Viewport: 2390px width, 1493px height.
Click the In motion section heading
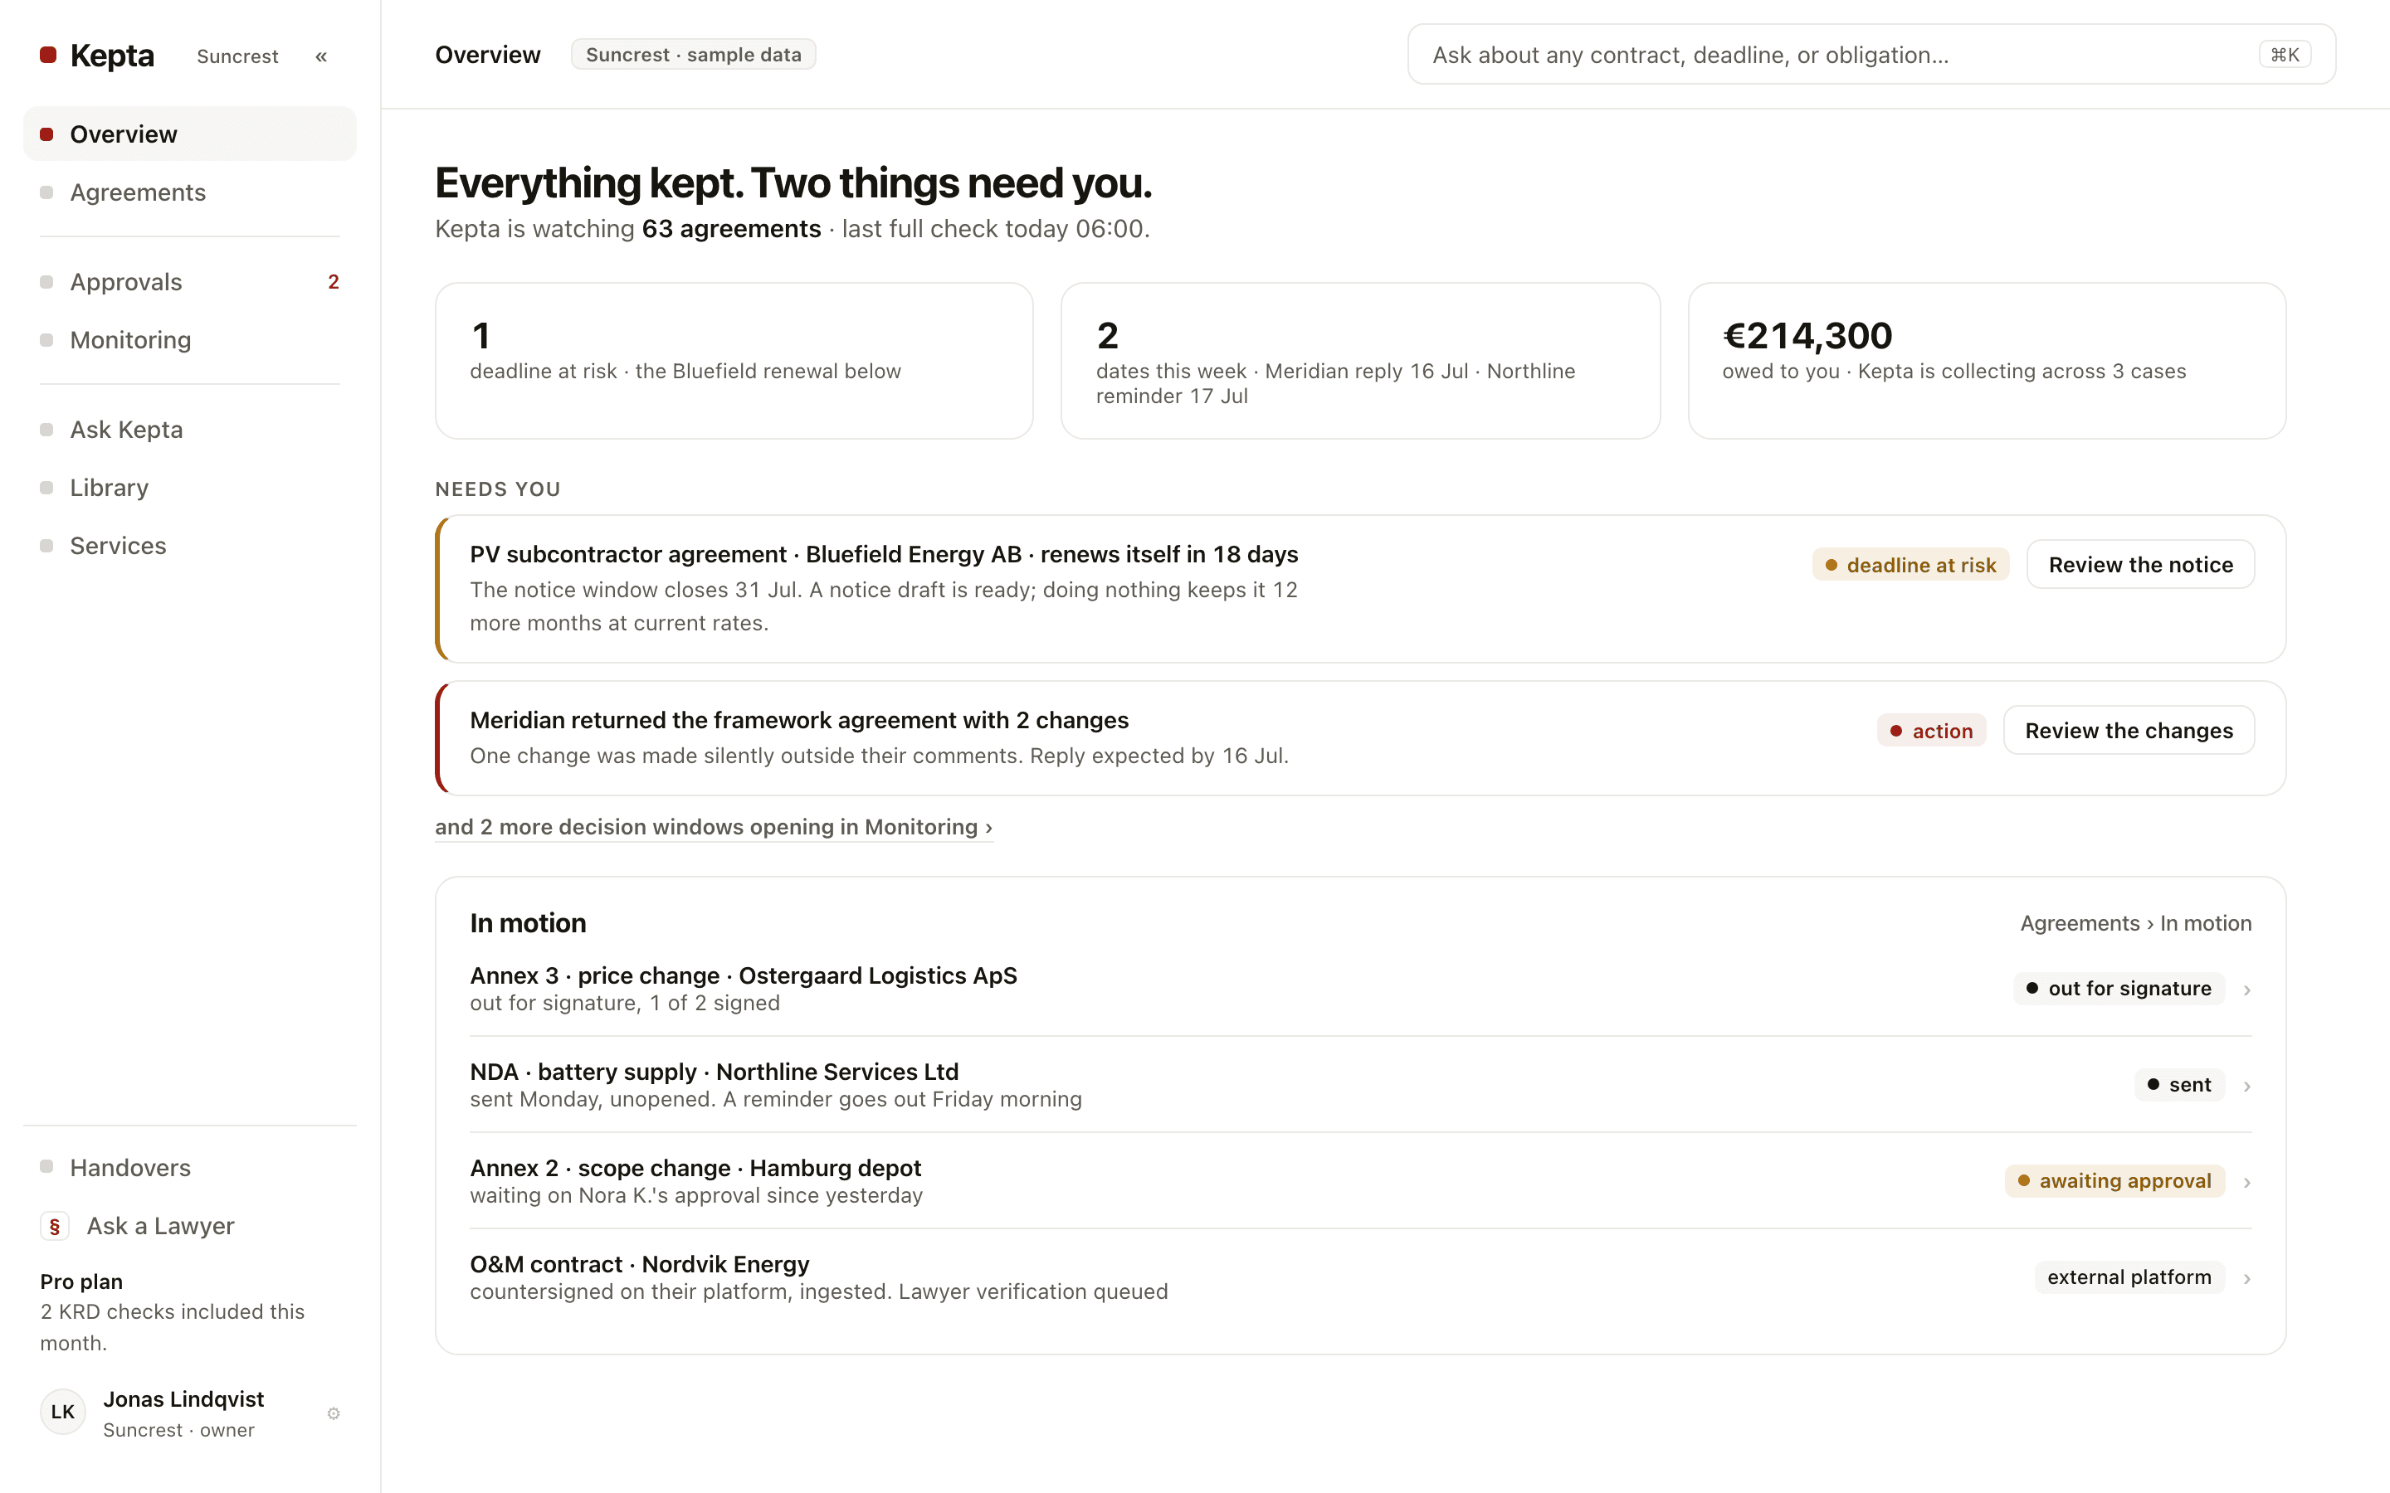tap(528, 923)
